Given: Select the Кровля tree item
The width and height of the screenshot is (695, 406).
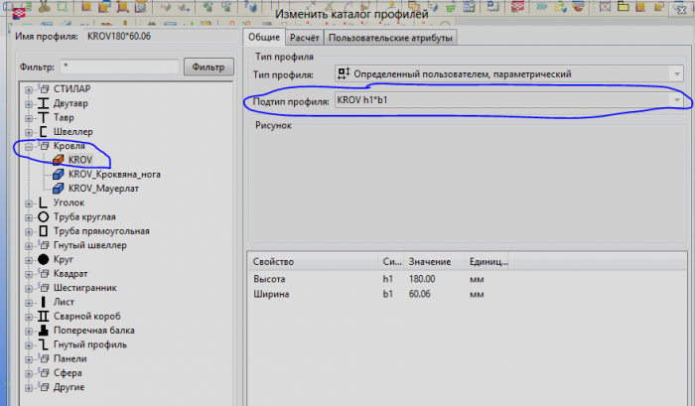Looking at the screenshot, I should pyautogui.click(x=69, y=146).
